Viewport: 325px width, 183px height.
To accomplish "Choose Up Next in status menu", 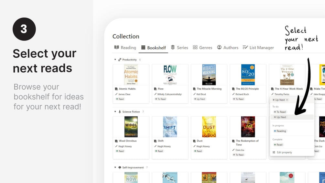I will pos(292,117).
